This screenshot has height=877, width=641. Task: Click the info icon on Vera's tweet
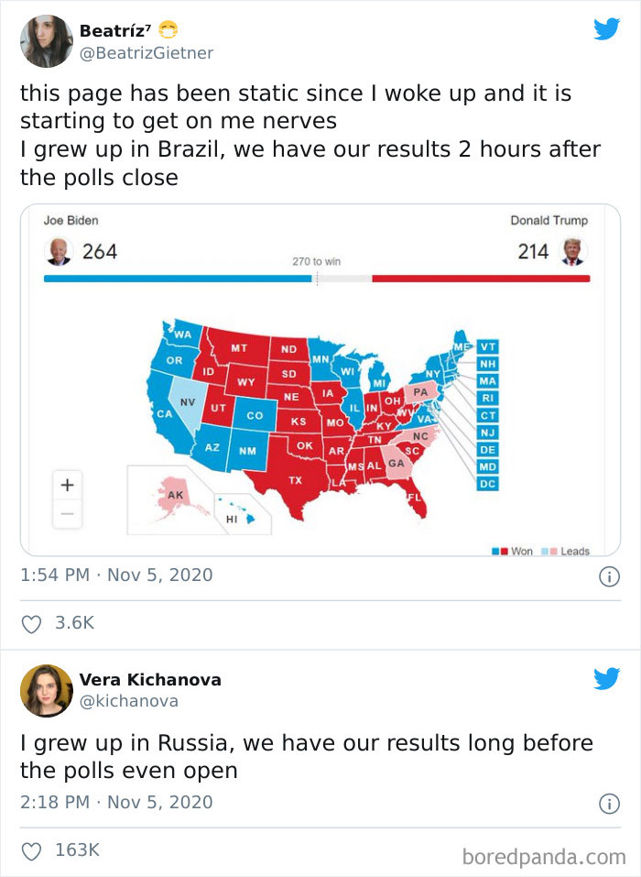pyautogui.click(x=611, y=803)
